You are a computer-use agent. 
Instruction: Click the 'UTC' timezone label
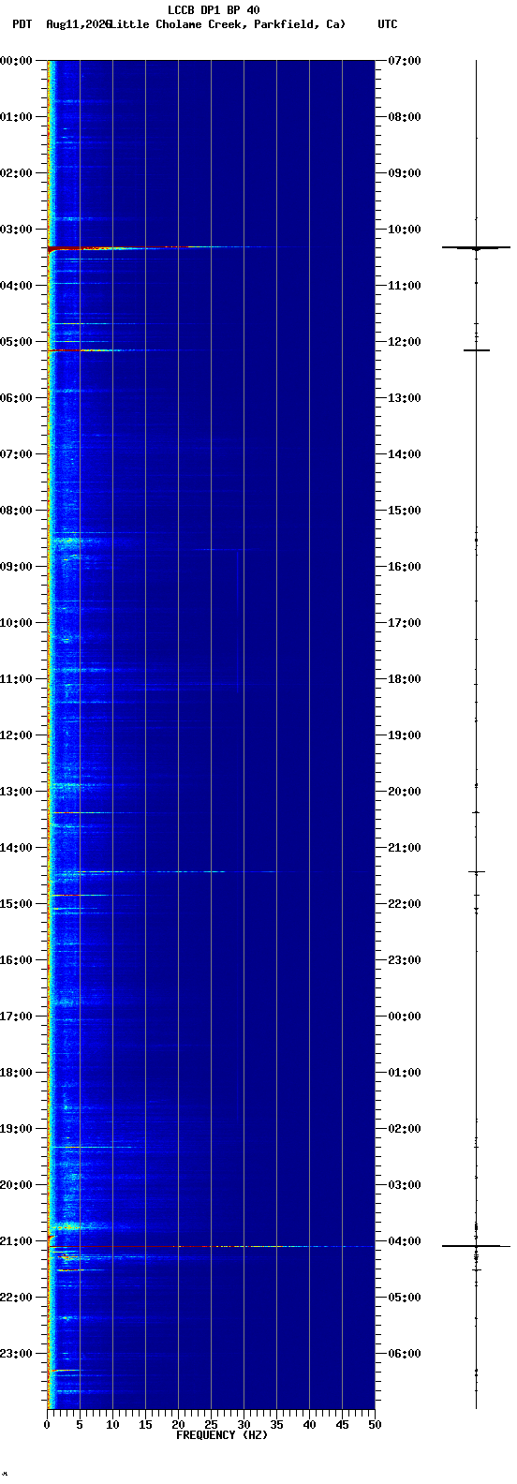pyautogui.click(x=388, y=24)
